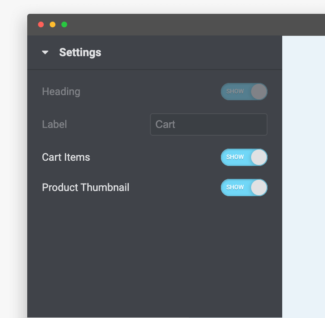The width and height of the screenshot is (325, 318).
Task: Click SHOW text on the Cart Items switch
Action: (x=235, y=157)
